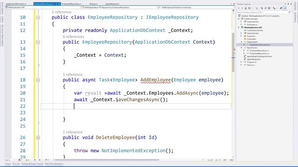Screen dimensions: 298x167
Task: Click editor horizontal scrollbar thumb
Action: click(107, 160)
